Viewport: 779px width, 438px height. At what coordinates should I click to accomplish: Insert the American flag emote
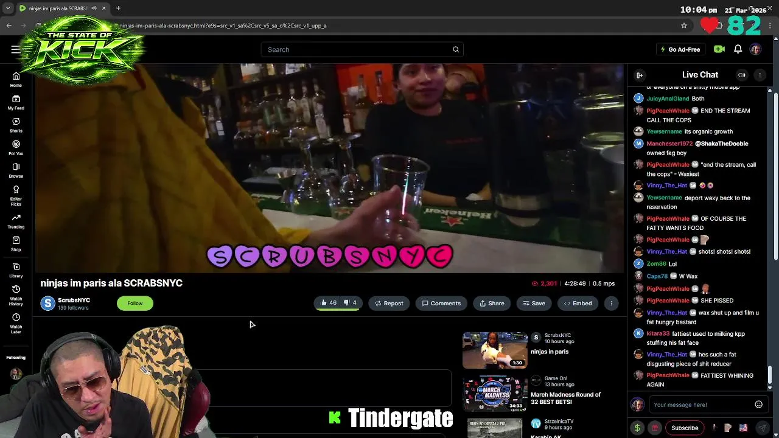[x=743, y=428]
